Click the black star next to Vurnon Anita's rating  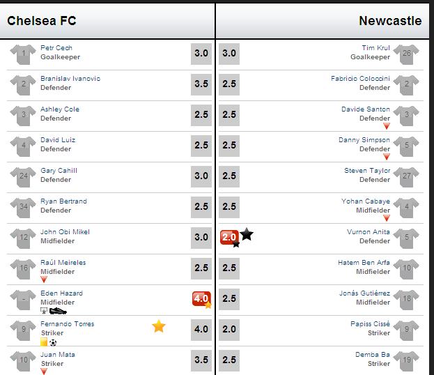tap(247, 234)
